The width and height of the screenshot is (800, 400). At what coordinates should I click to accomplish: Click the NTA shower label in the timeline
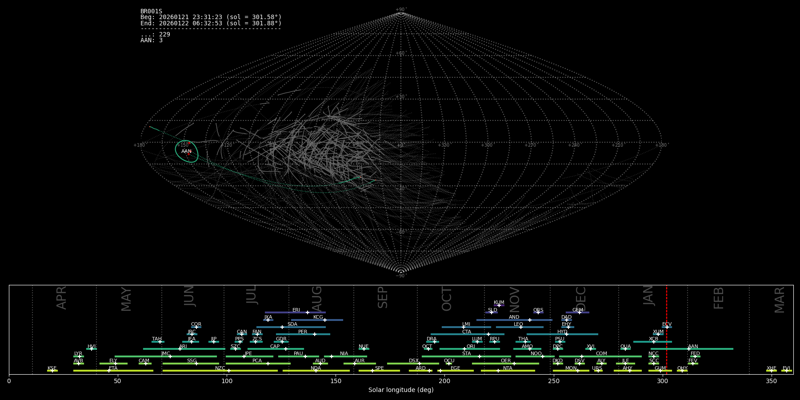508,368
